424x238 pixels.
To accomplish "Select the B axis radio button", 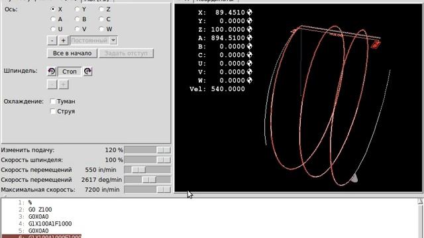I will pos(78,19).
